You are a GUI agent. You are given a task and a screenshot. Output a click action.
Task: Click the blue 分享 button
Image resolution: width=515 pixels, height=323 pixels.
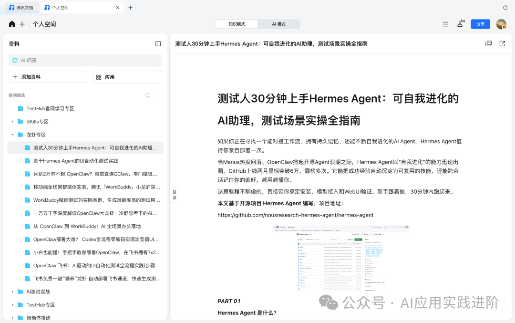coord(480,24)
